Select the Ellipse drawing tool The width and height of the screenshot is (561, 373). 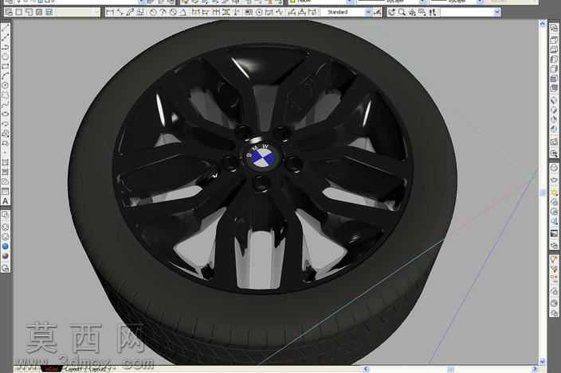[x=6, y=113]
